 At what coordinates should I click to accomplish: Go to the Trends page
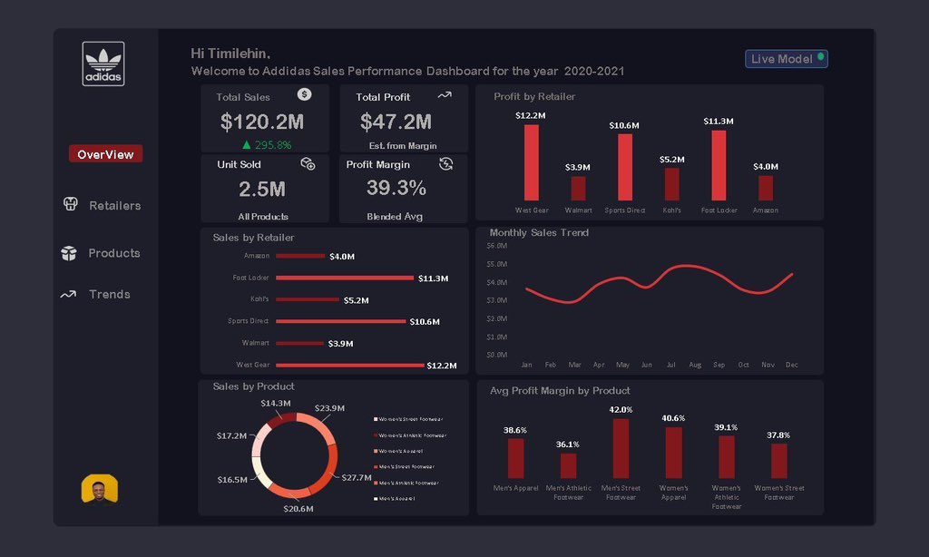pyautogui.click(x=110, y=294)
